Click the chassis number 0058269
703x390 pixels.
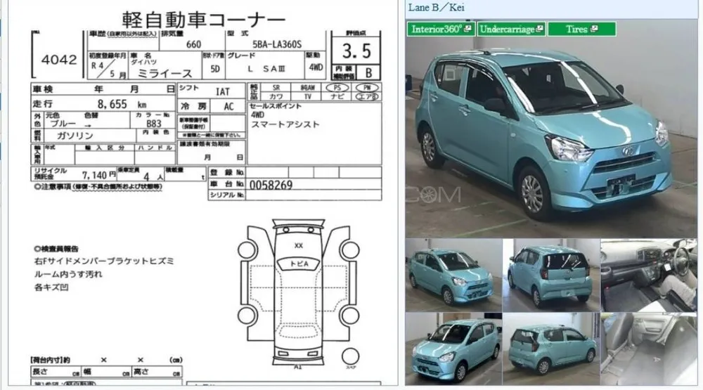[x=271, y=185]
